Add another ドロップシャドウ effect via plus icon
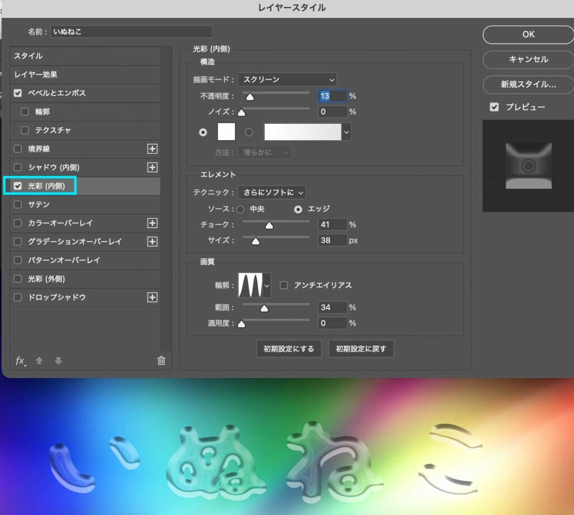The height and width of the screenshot is (515, 574). pyautogui.click(x=152, y=298)
